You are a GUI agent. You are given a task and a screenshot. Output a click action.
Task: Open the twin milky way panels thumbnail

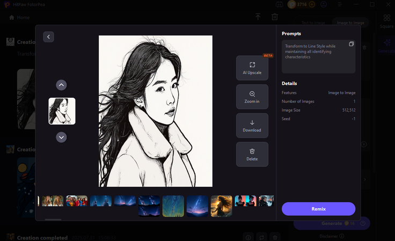coord(125,201)
